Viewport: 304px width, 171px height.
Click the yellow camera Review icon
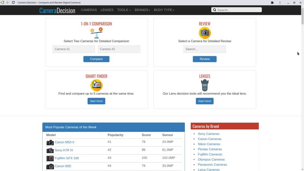pos(205,33)
